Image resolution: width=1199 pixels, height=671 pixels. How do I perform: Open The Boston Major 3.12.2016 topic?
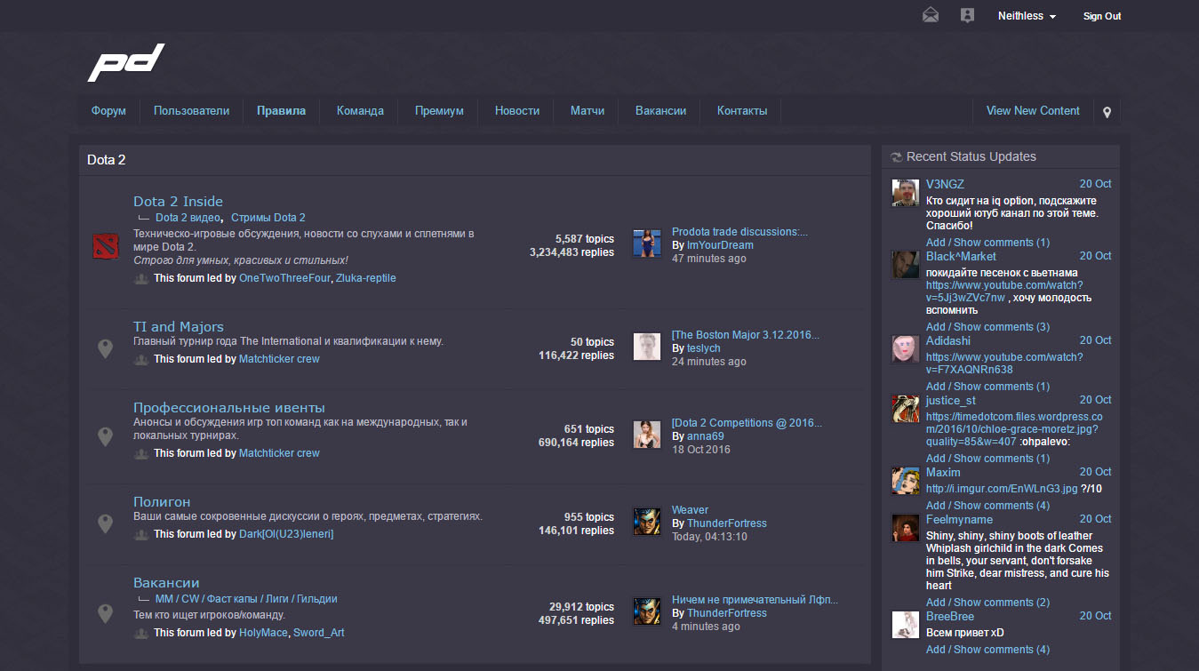[x=746, y=335]
